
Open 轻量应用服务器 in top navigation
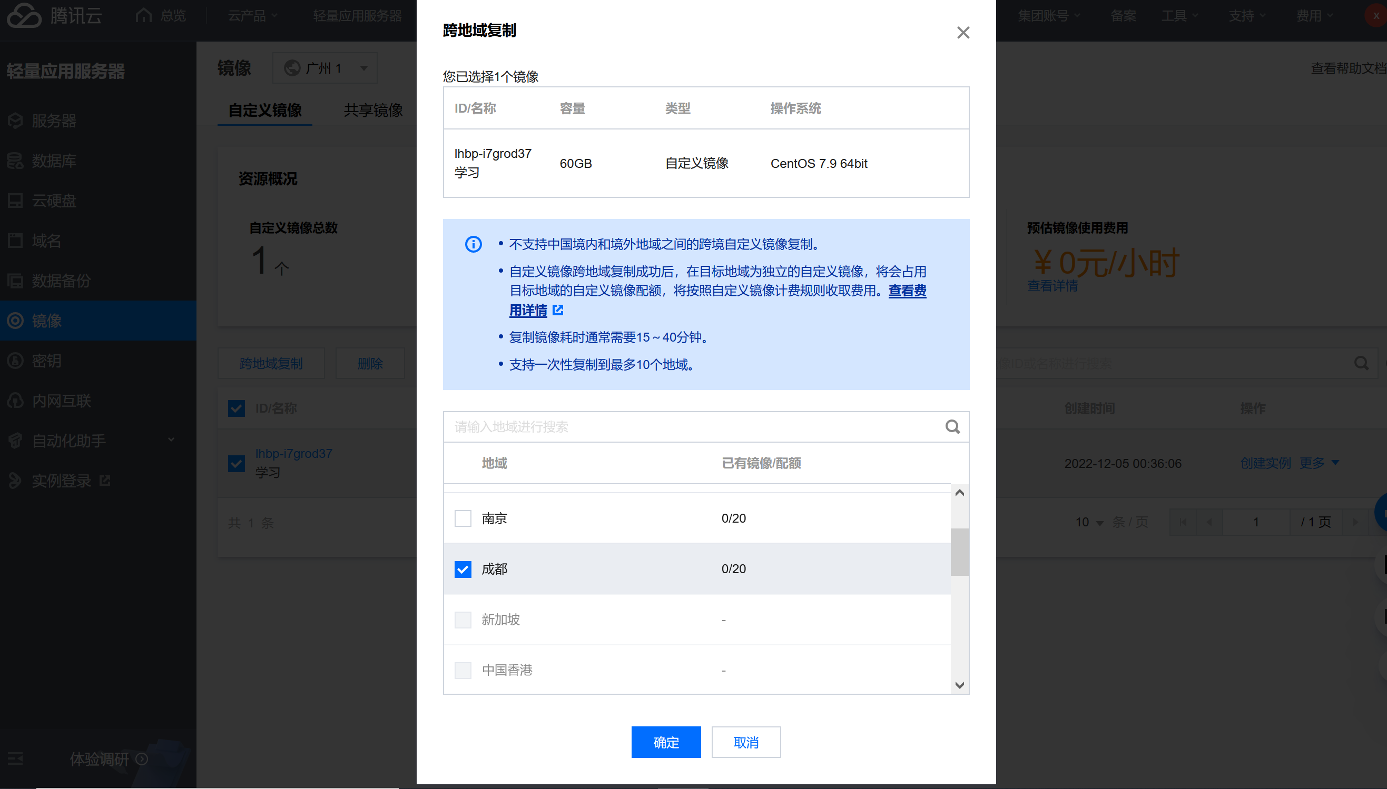coord(357,15)
